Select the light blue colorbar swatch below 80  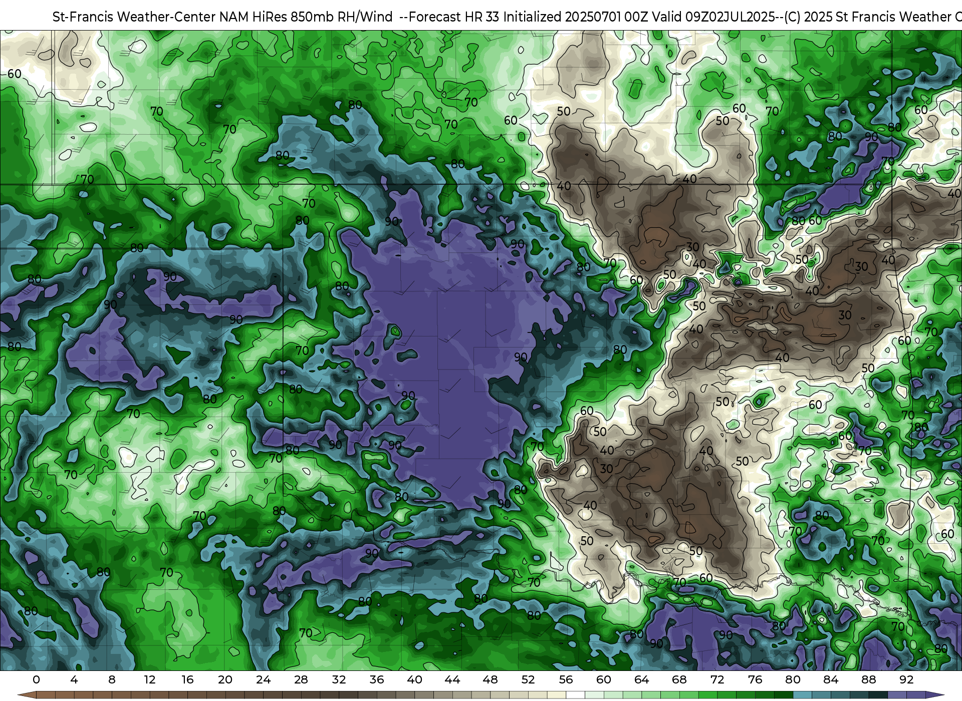click(802, 695)
